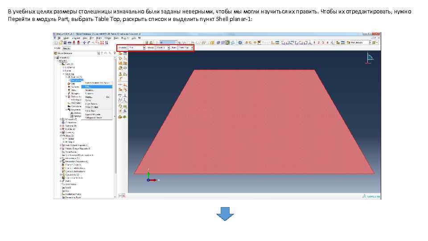Select the Predefined Fields item in tree
This screenshot has width=428, height=241.
tap(73, 194)
